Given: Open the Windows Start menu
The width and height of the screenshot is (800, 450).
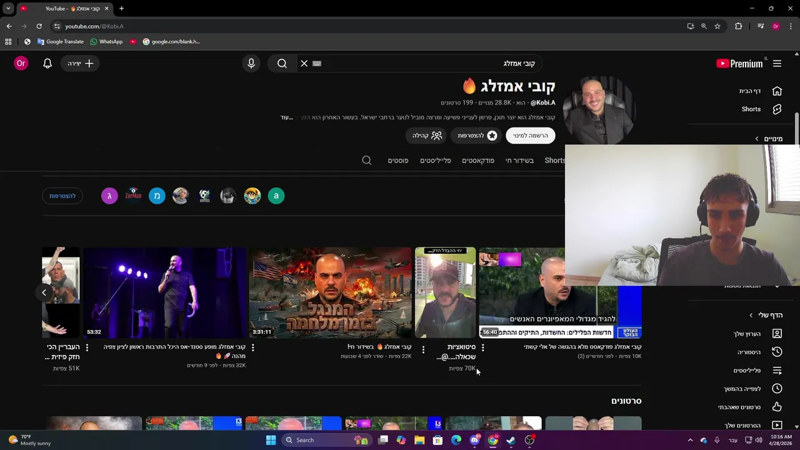Looking at the screenshot, I should (x=271, y=440).
